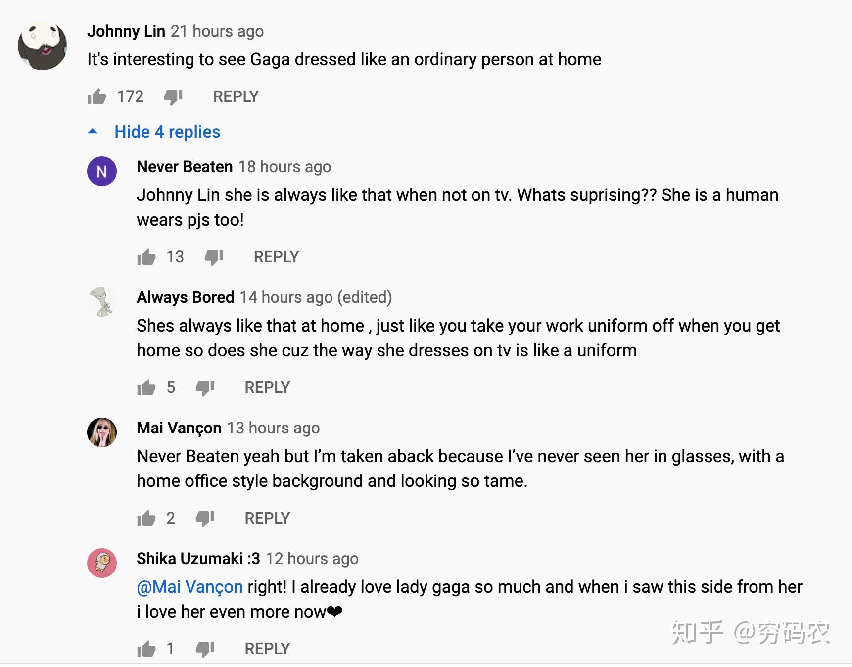Like Shika Uzumaki's reply

[146, 649]
